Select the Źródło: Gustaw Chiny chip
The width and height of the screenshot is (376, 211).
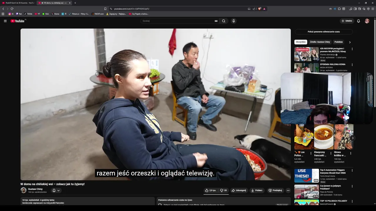click(320, 42)
